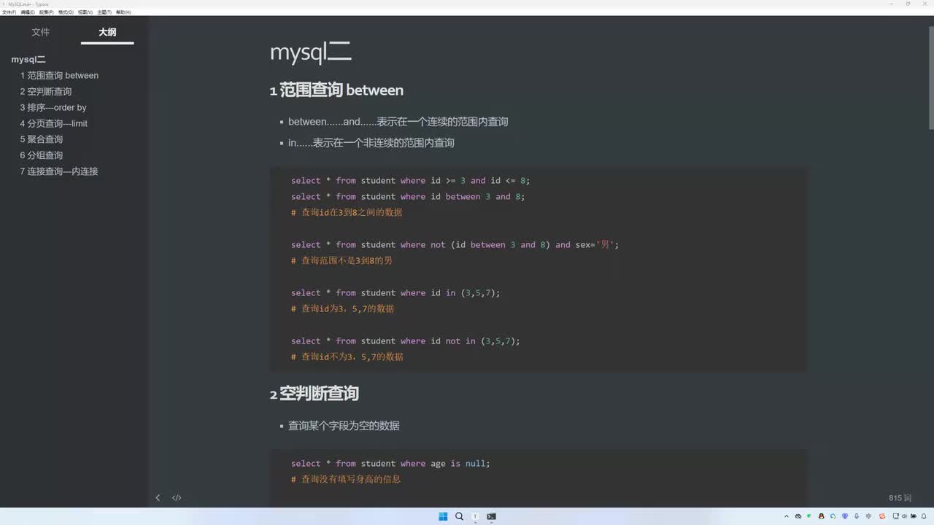Click code line with not (id between 3 and 8)
The image size is (934, 525).
[455, 245]
